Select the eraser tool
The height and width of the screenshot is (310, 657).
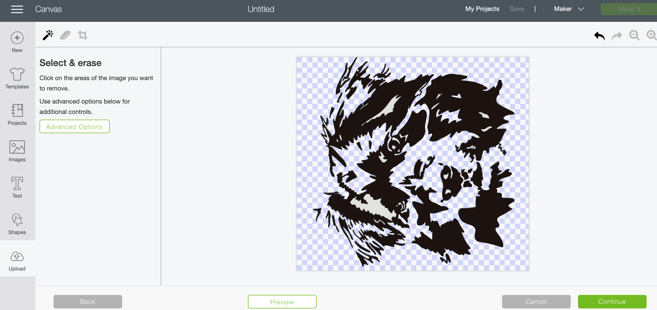tap(65, 35)
